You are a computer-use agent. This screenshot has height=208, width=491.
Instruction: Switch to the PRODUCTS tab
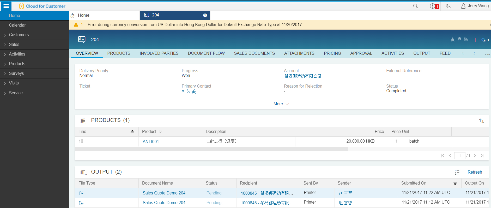coord(119,53)
